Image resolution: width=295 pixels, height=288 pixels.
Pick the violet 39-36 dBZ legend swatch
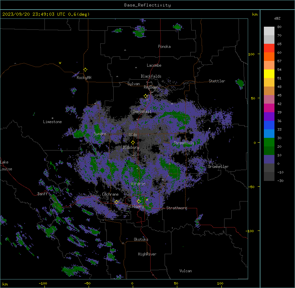(x=269, y=117)
